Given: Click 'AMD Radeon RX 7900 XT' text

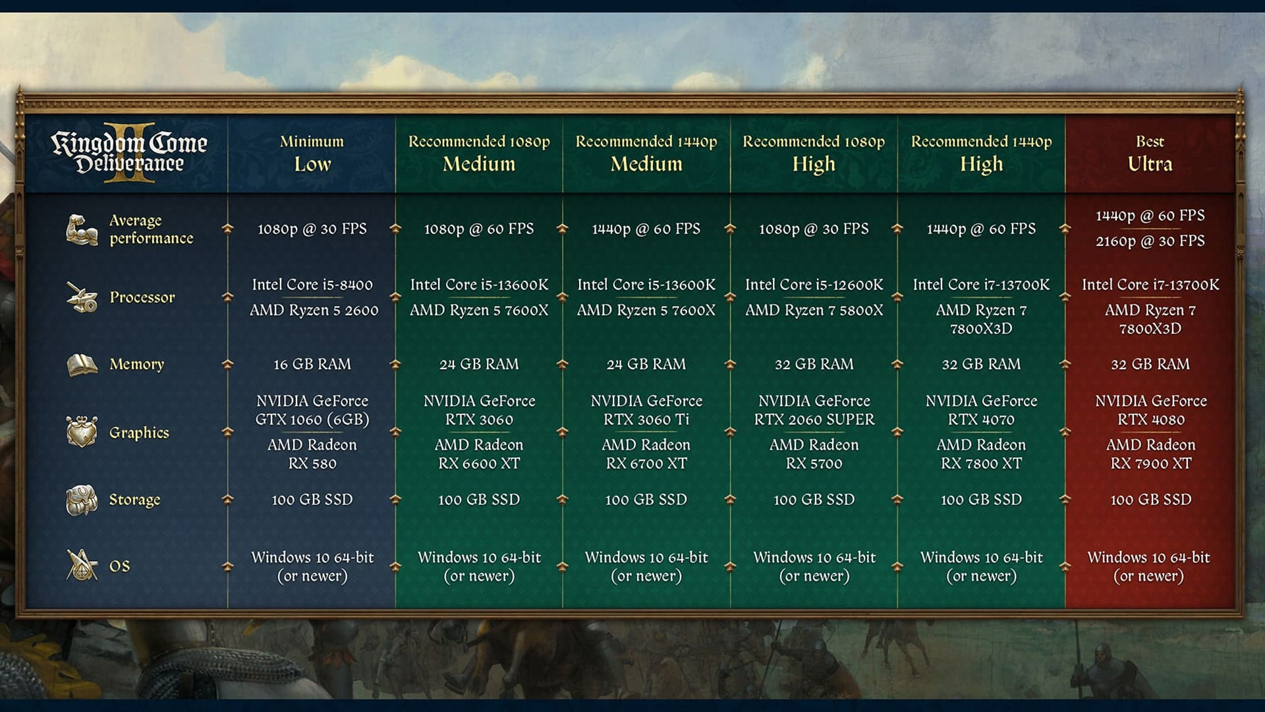Looking at the screenshot, I should point(1151,454).
